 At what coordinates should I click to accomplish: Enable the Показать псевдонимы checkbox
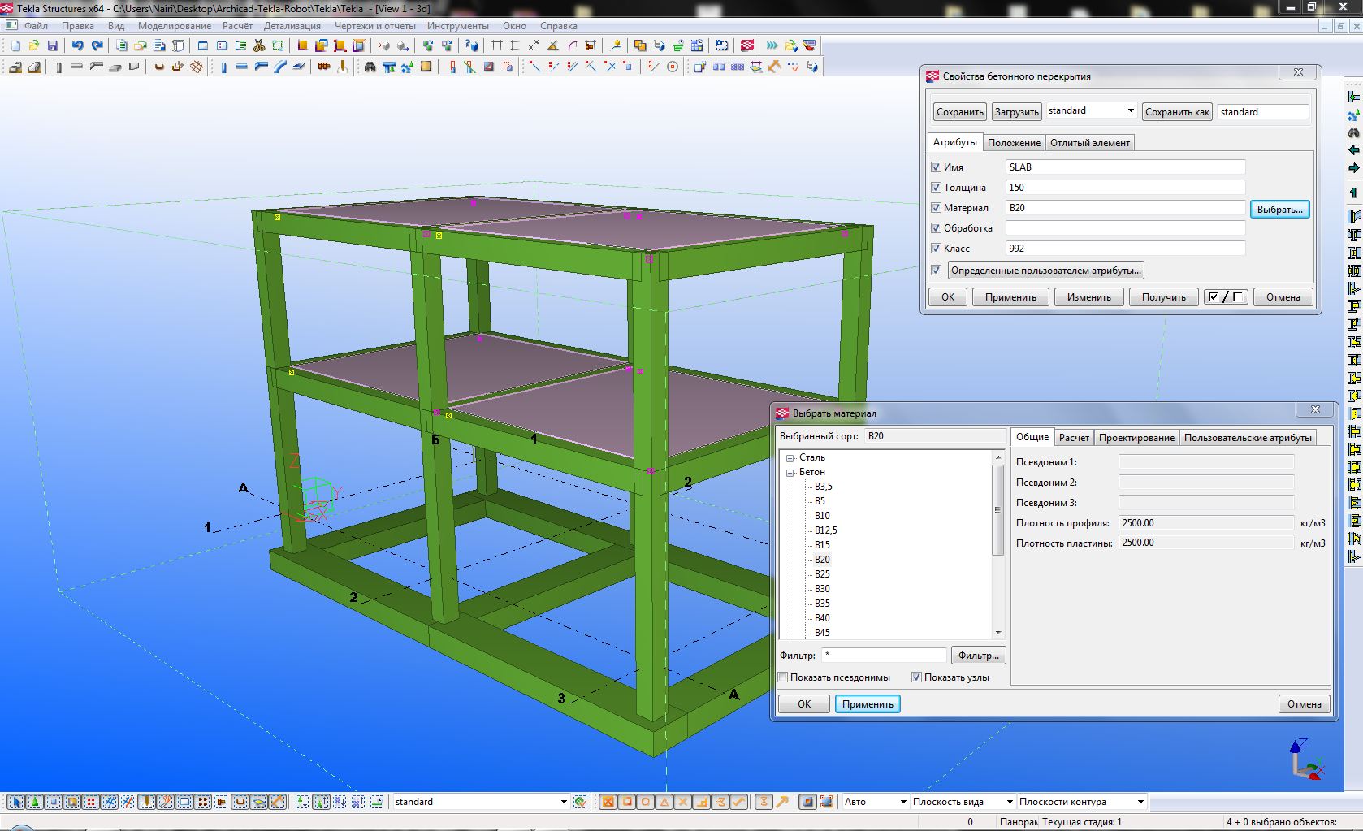point(783,677)
